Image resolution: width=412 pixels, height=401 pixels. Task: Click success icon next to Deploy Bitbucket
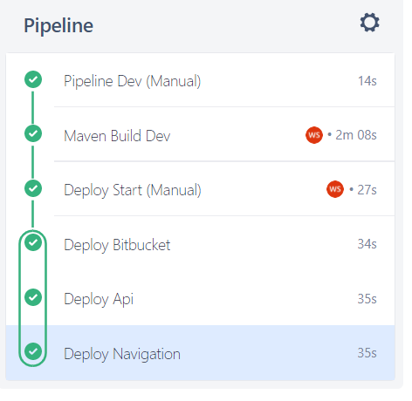click(33, 242)
